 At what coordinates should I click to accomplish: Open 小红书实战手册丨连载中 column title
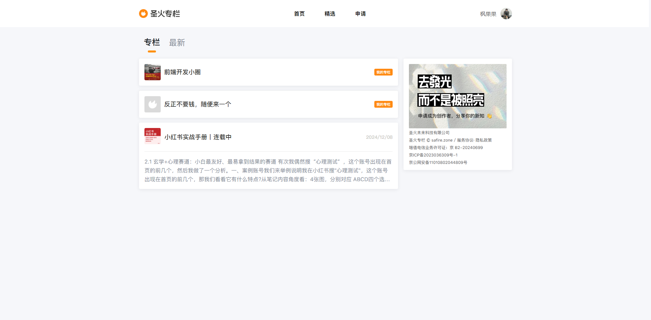click(198, 137)
